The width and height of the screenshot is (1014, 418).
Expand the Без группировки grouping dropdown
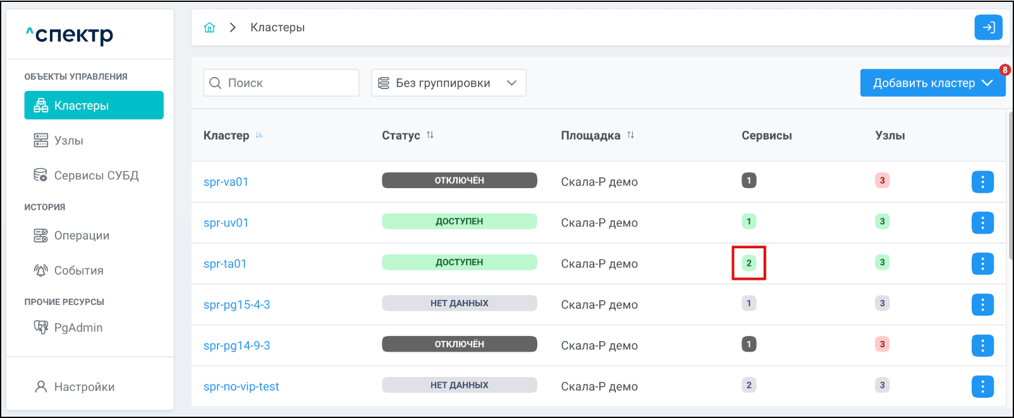[x=448, y=83]
